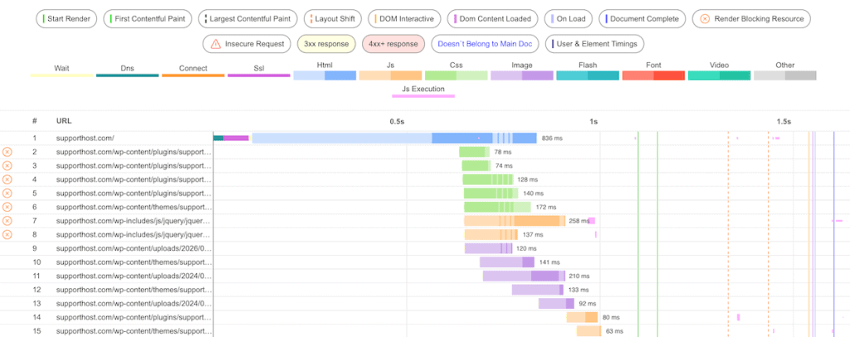Click the row 13 waterfall bar (92 ms)
The image size is (850, 337).
556,304
